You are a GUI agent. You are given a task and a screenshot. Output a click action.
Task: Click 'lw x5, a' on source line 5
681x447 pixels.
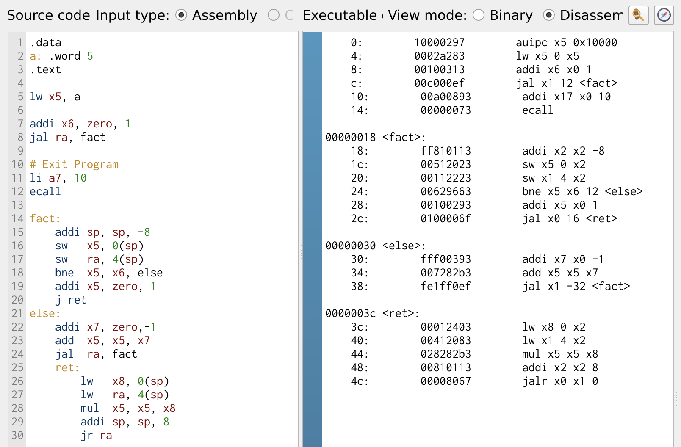coord(55,97)
